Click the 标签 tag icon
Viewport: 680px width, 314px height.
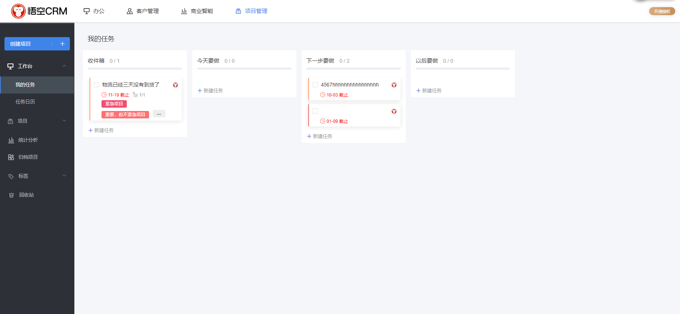(x=11, y=176)
